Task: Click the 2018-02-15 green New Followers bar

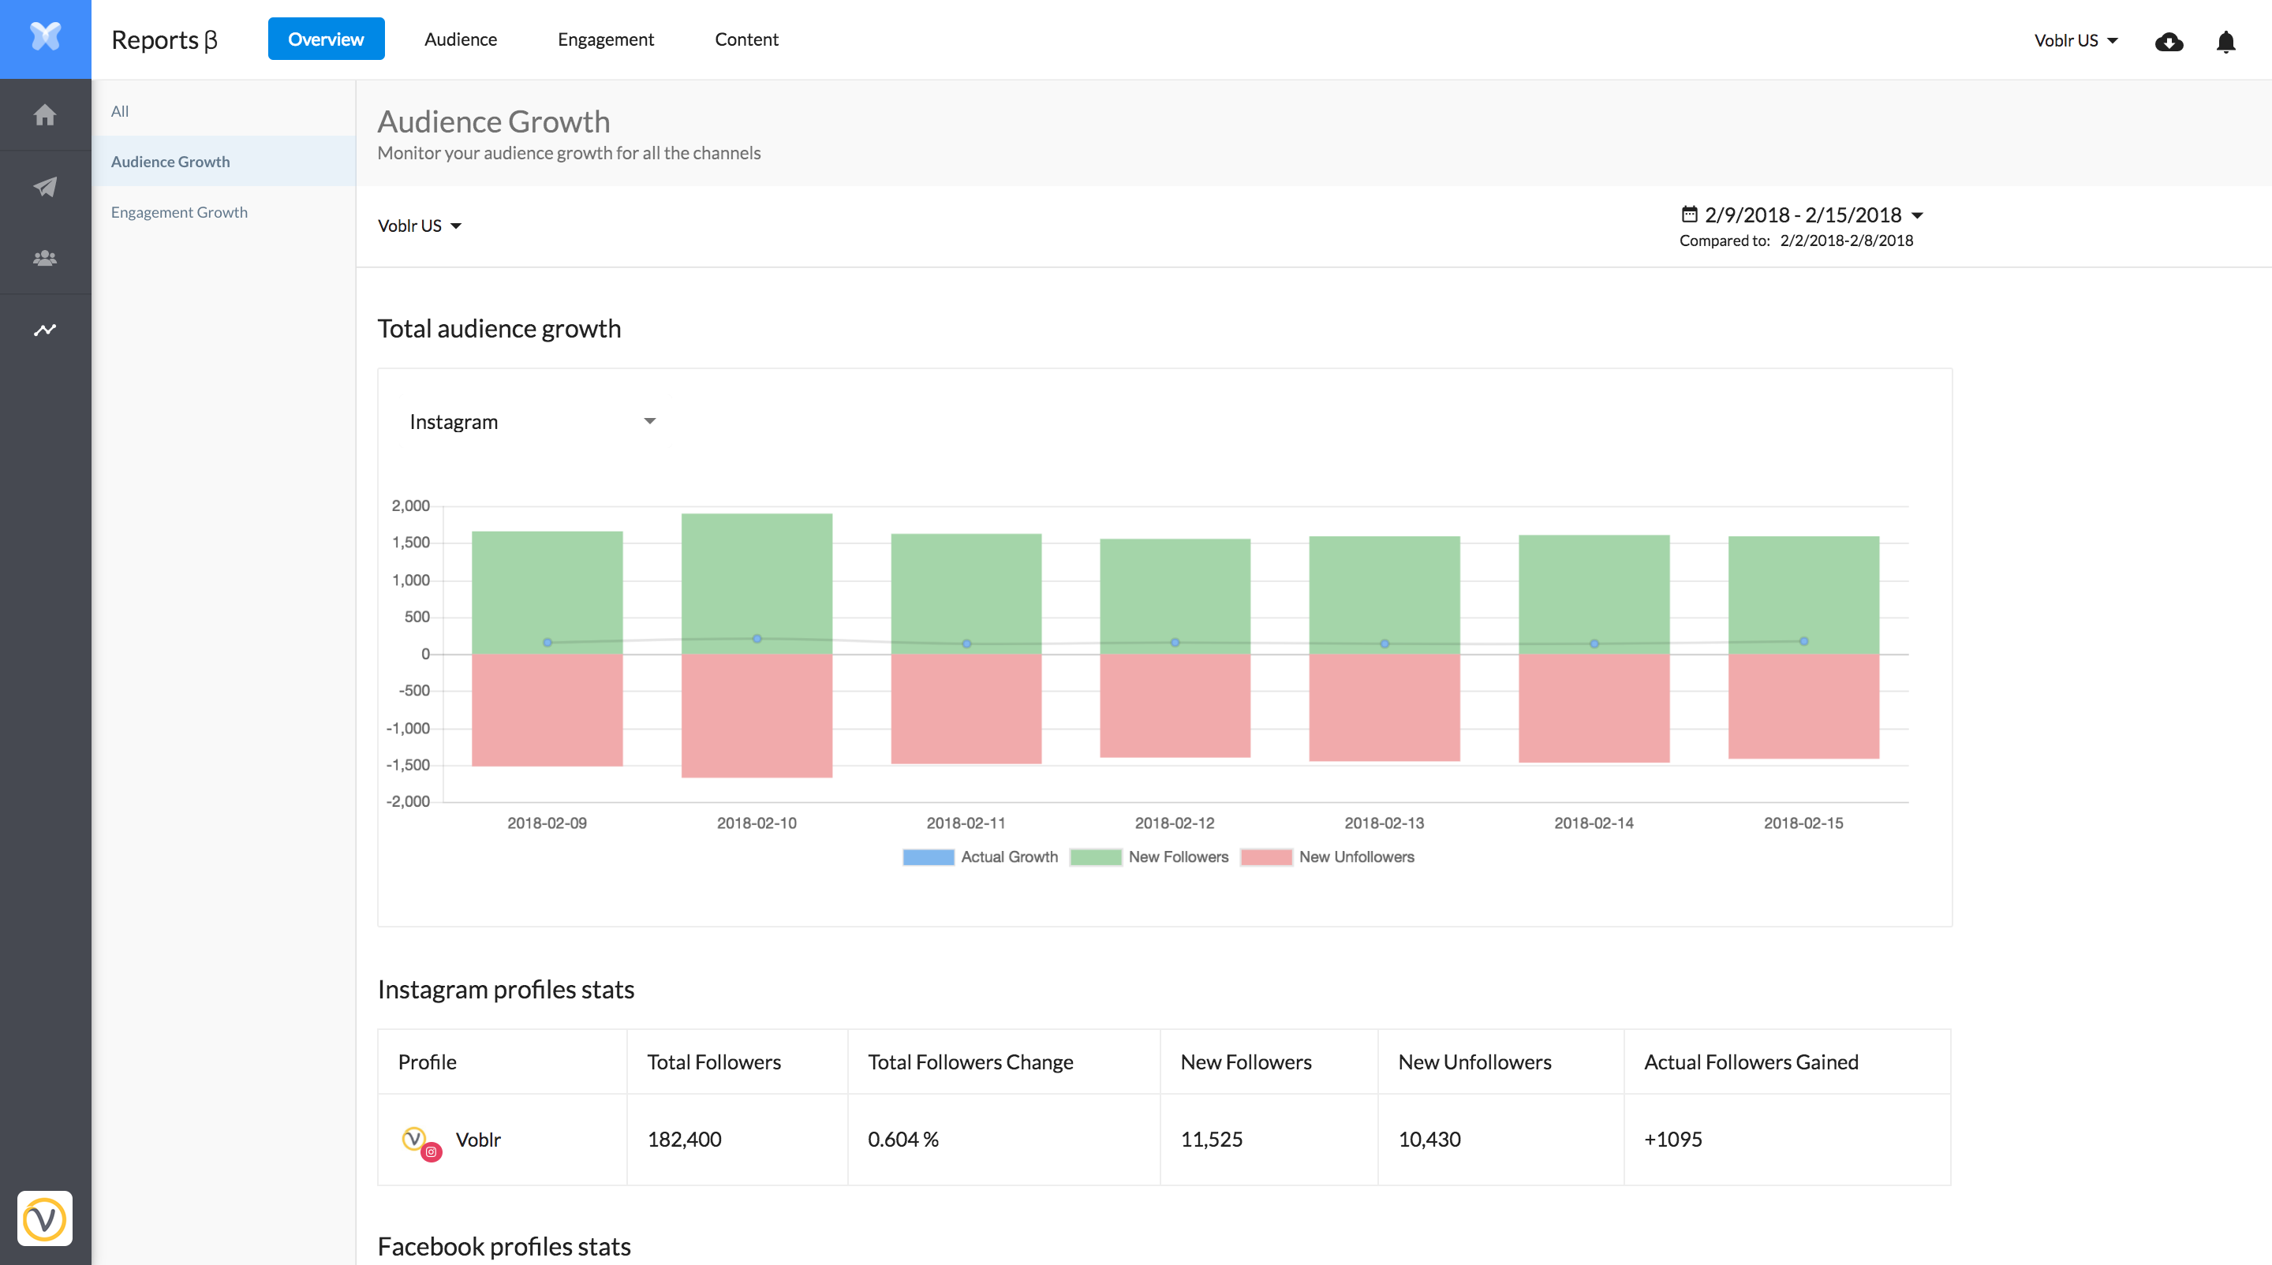Action: 1803,594
